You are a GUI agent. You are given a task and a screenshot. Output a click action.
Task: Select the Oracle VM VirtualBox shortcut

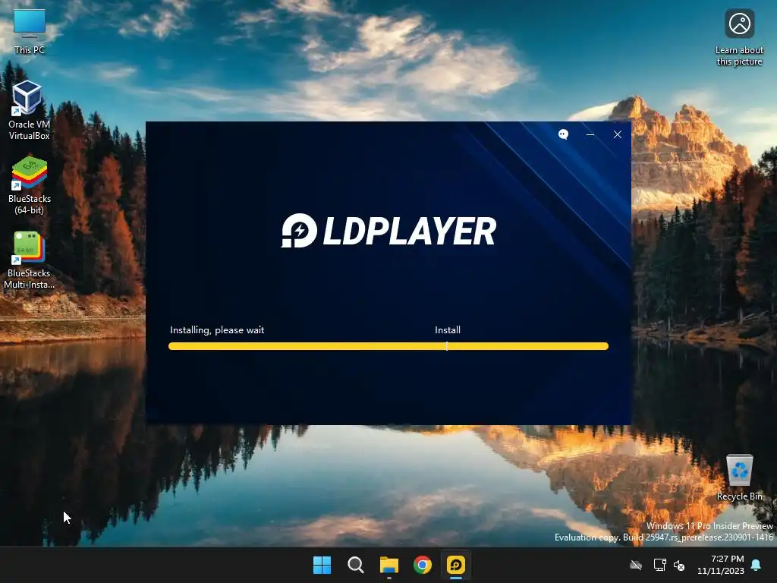(30, 110)
